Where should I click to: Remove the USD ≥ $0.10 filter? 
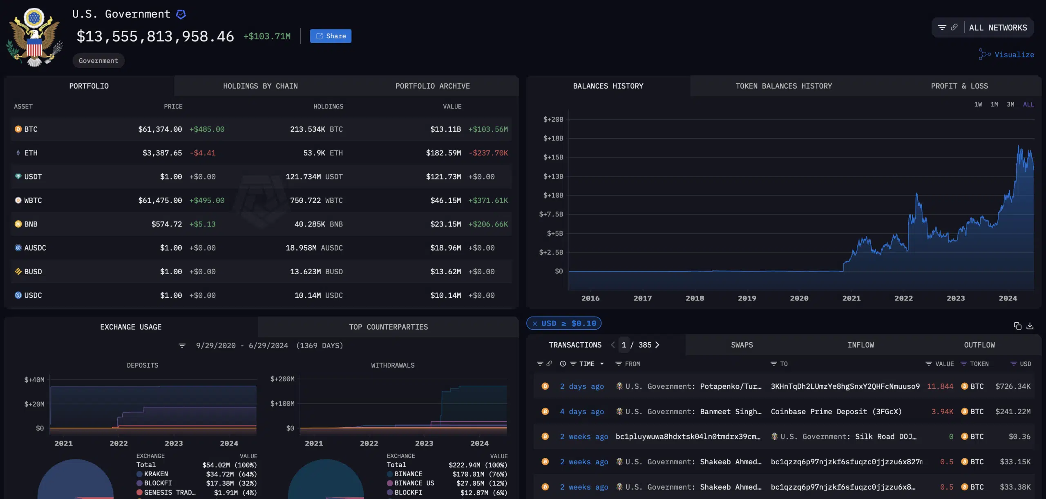(x=535, y=324)
